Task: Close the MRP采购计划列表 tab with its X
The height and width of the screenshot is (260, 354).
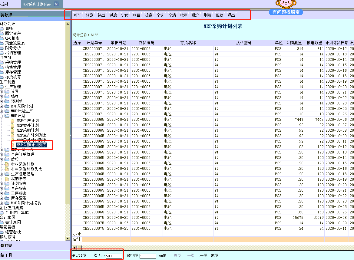Action: (56, 4)
